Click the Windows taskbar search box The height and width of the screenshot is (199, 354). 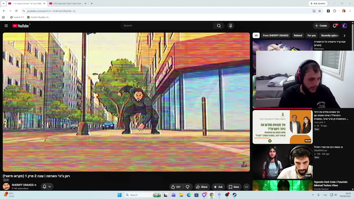coord(143,195)
